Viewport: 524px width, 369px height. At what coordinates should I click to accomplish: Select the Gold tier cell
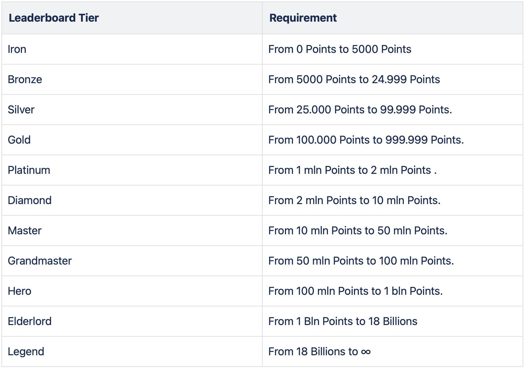(132, 140)
